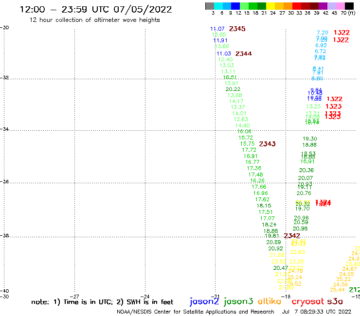Click the wave height value 18.24
The width and height of the screenshot is (360, 316).
[269, 225]
